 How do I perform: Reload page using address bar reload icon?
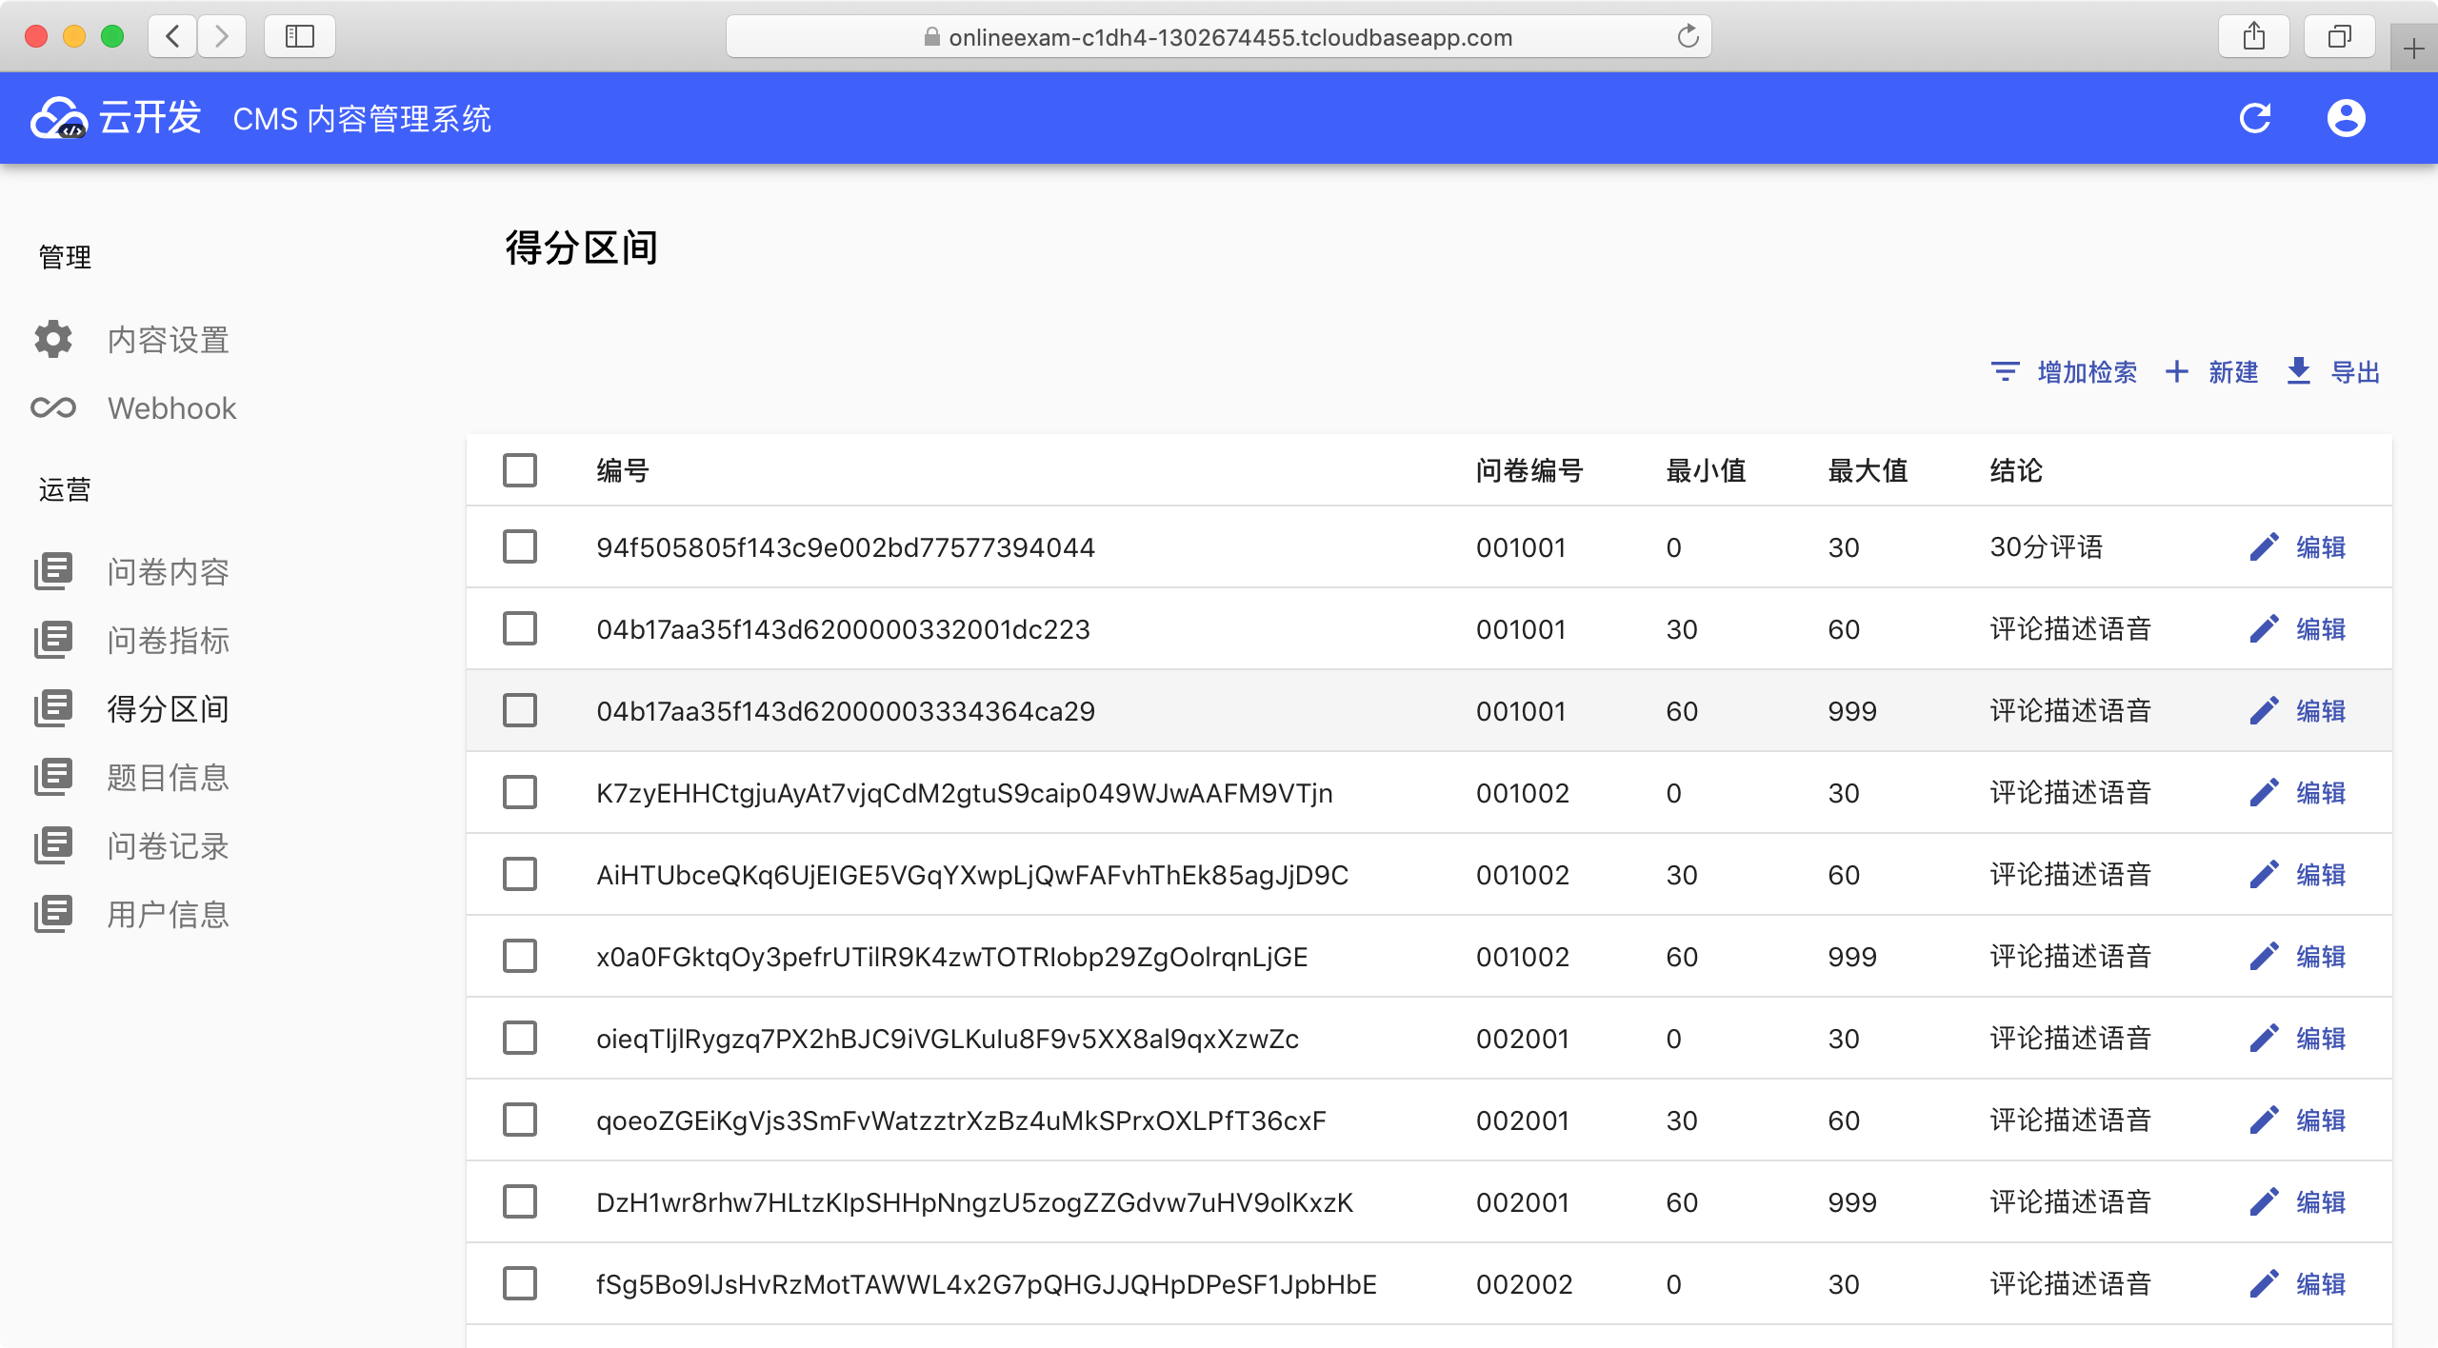pos(1688,37)
